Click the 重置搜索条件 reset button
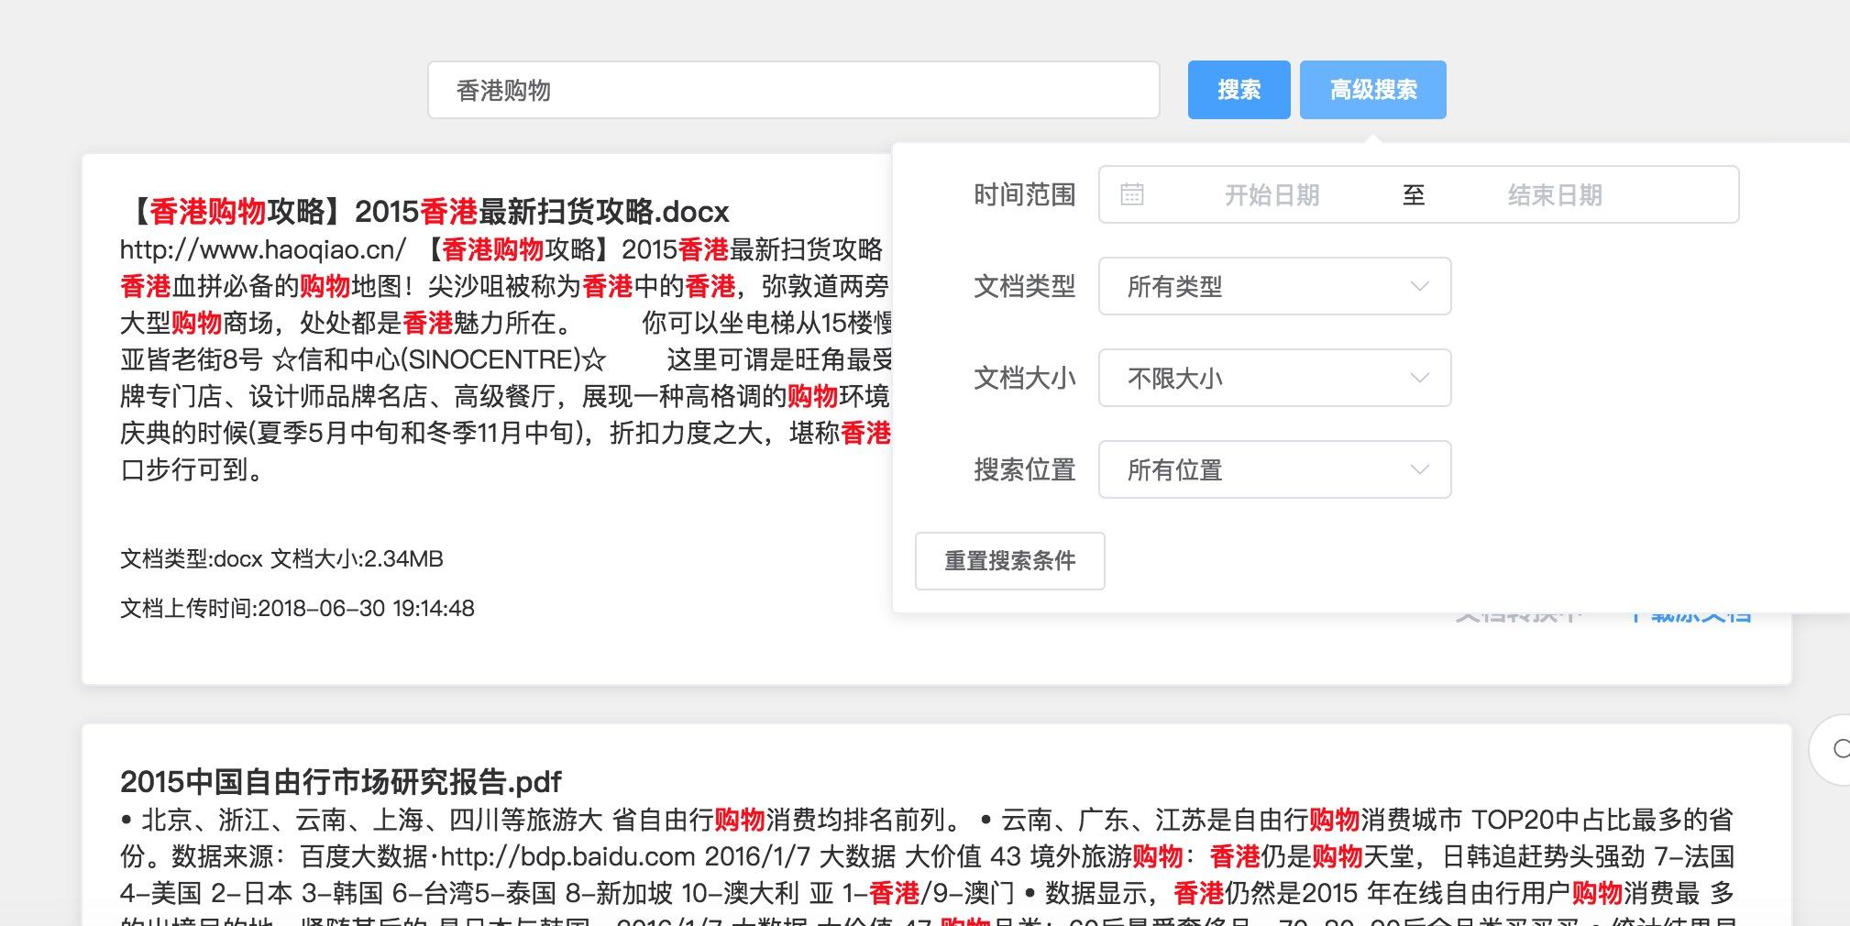1850x926 pixels. pyautogui.click(x=1009, y=560)
